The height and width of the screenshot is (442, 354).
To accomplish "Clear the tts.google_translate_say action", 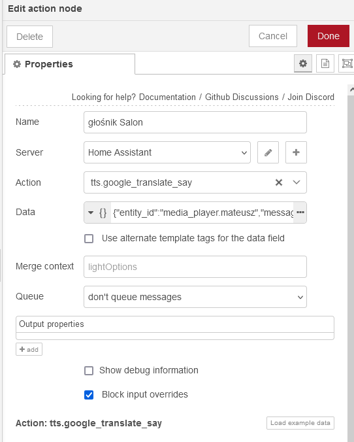I will (278, 182).
